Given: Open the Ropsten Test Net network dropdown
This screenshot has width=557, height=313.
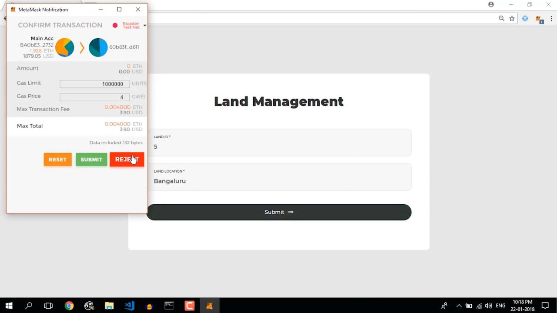Looking at the screenshot, I should (134, 25).
